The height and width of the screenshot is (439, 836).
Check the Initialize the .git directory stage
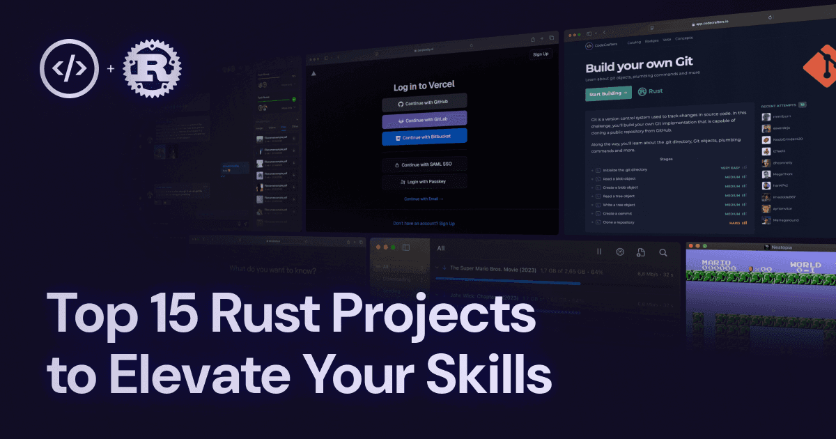point(598,169)
